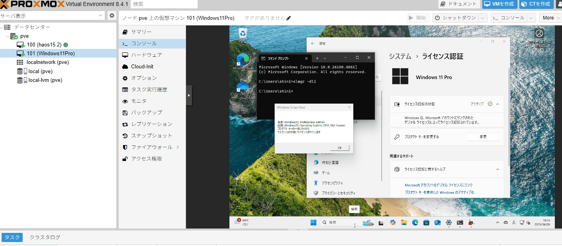
Task: Open File Explorer from taskbar
Action: 403,223
